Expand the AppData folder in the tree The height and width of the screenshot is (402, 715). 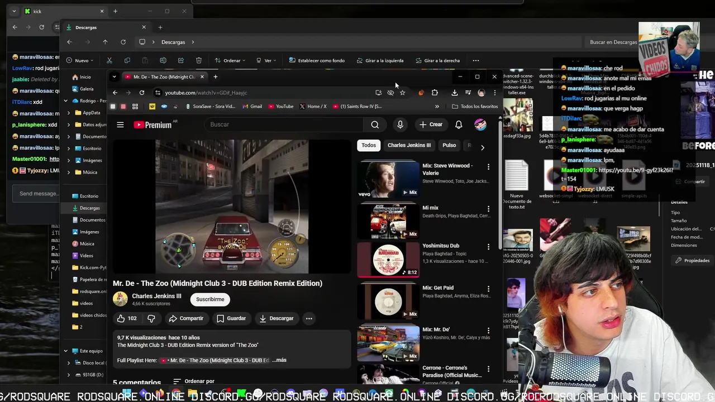pyautogui.click(x=69, y=113)
